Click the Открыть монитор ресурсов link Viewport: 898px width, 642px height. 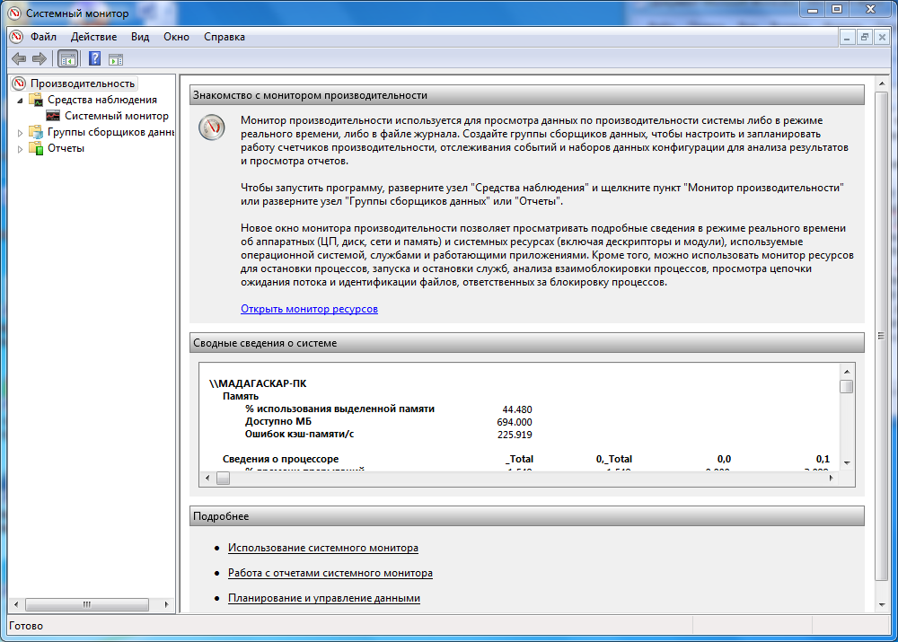[309, 309]
